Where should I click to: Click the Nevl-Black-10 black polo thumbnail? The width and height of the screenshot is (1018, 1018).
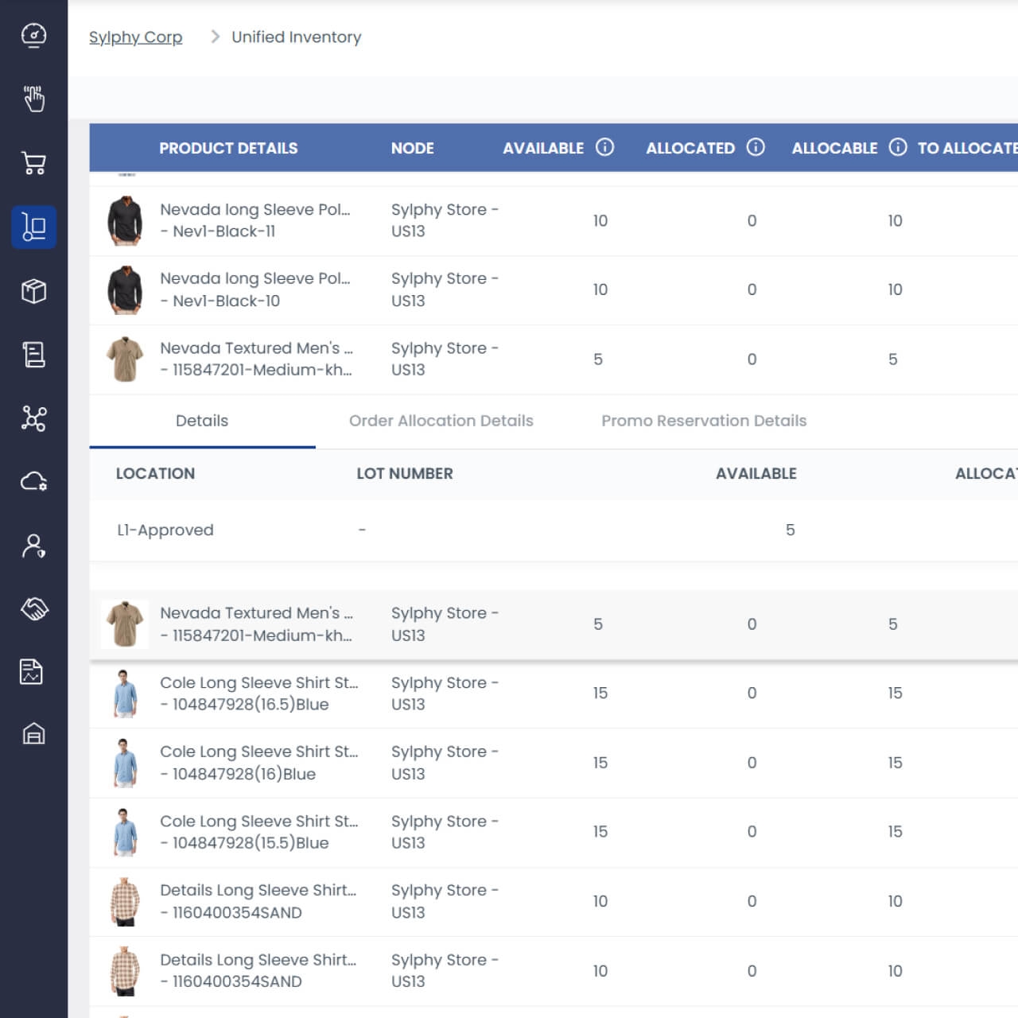[x=125, y=290]
